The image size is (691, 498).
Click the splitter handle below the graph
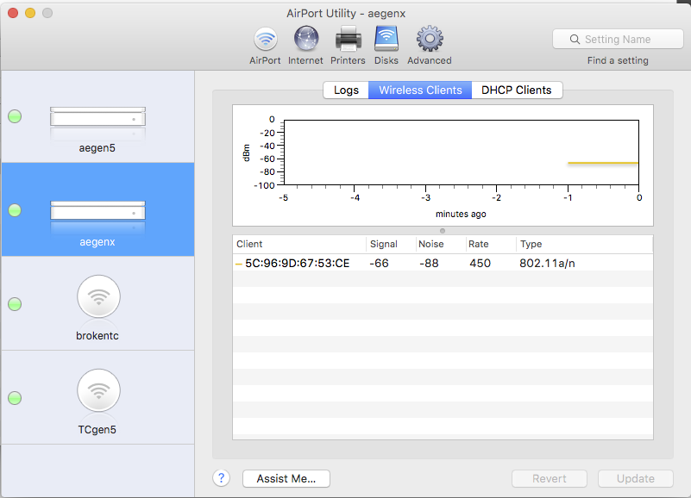coord(443,231)
